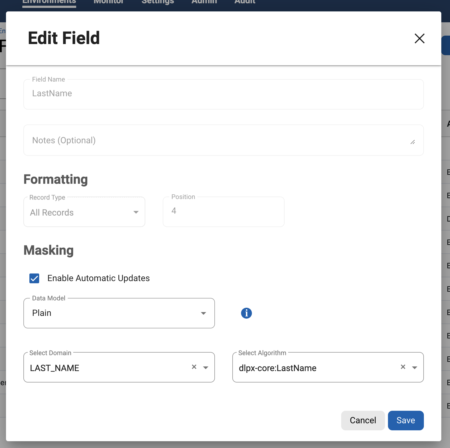Click the LAST_NAME domain value

click(54, 368)
